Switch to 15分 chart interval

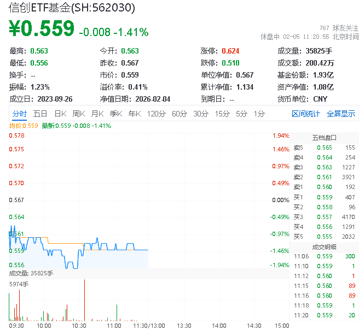tap(222, 114)
